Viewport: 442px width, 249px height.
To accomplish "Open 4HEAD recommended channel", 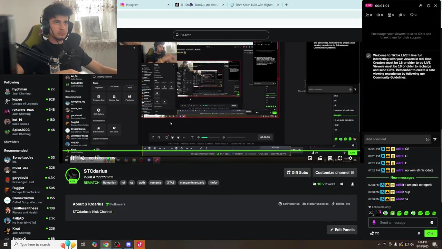I will point(29,220).
